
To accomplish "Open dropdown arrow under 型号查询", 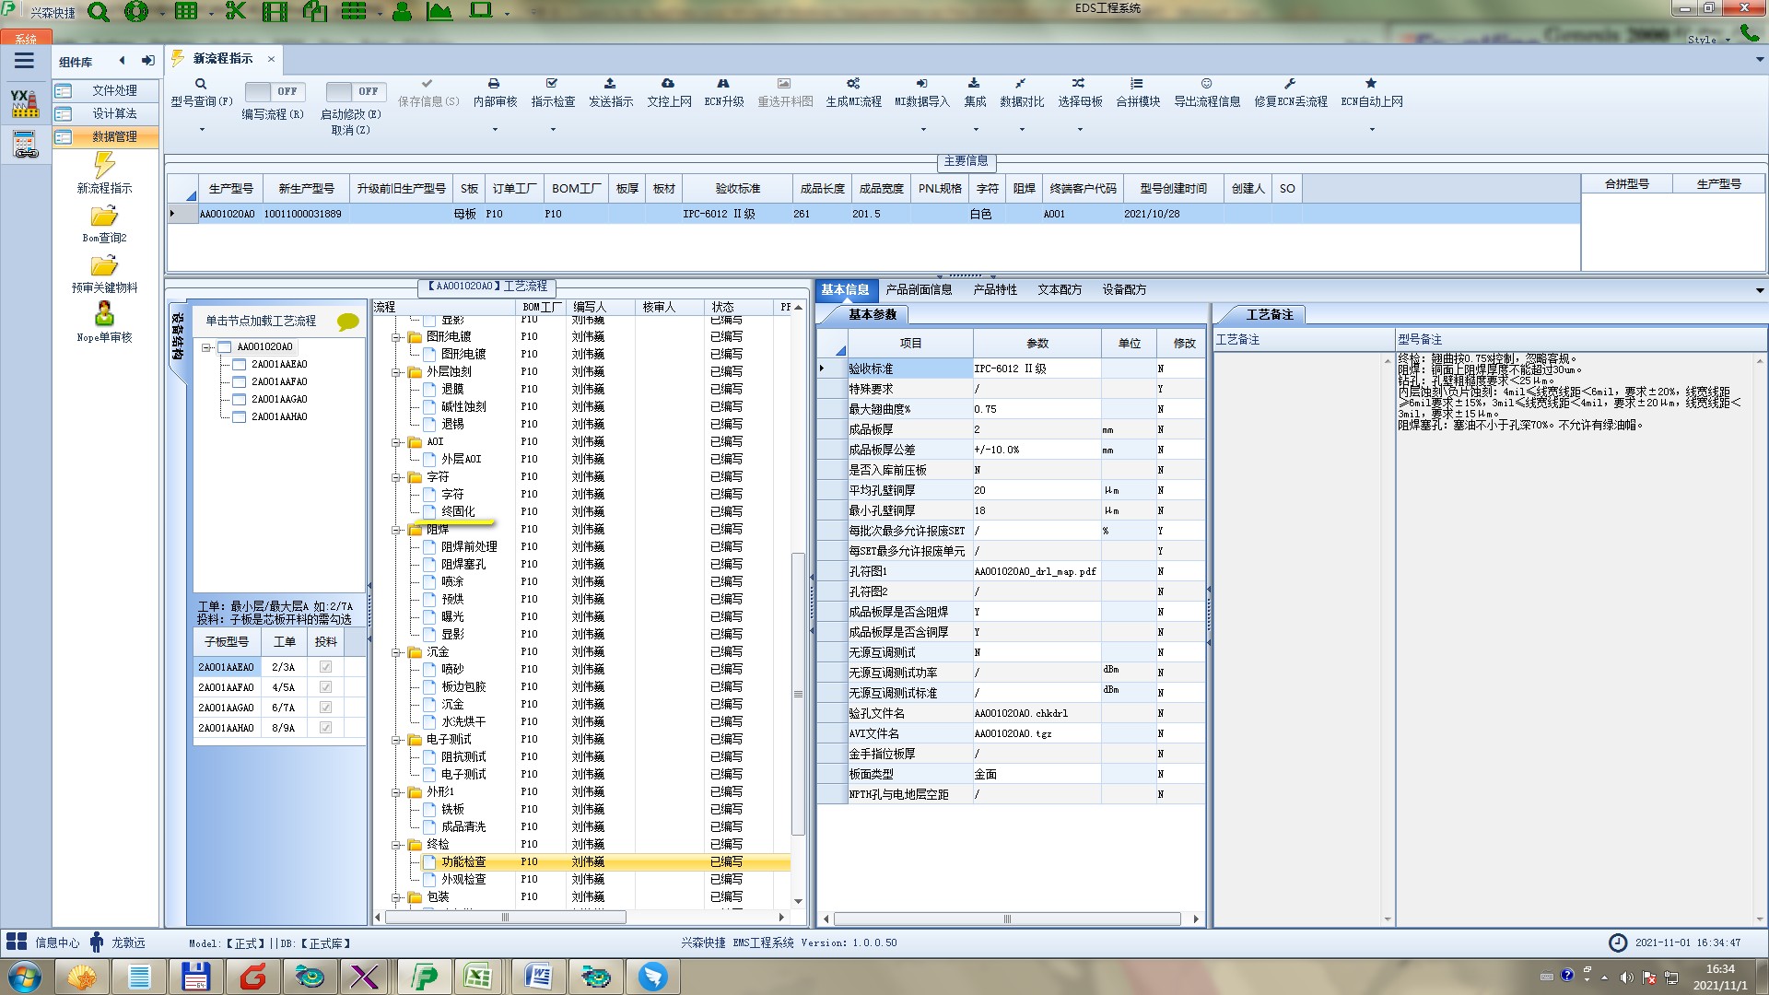I will [x=202, y=129].
